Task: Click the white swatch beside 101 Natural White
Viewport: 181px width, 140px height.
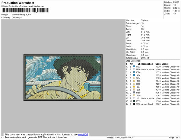Action: (x=134, y=98)
